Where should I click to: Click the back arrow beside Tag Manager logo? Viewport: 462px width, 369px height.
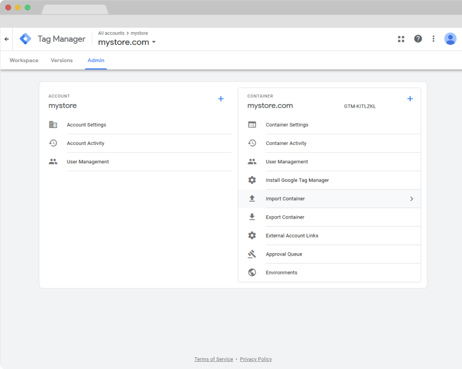point(7,39)
